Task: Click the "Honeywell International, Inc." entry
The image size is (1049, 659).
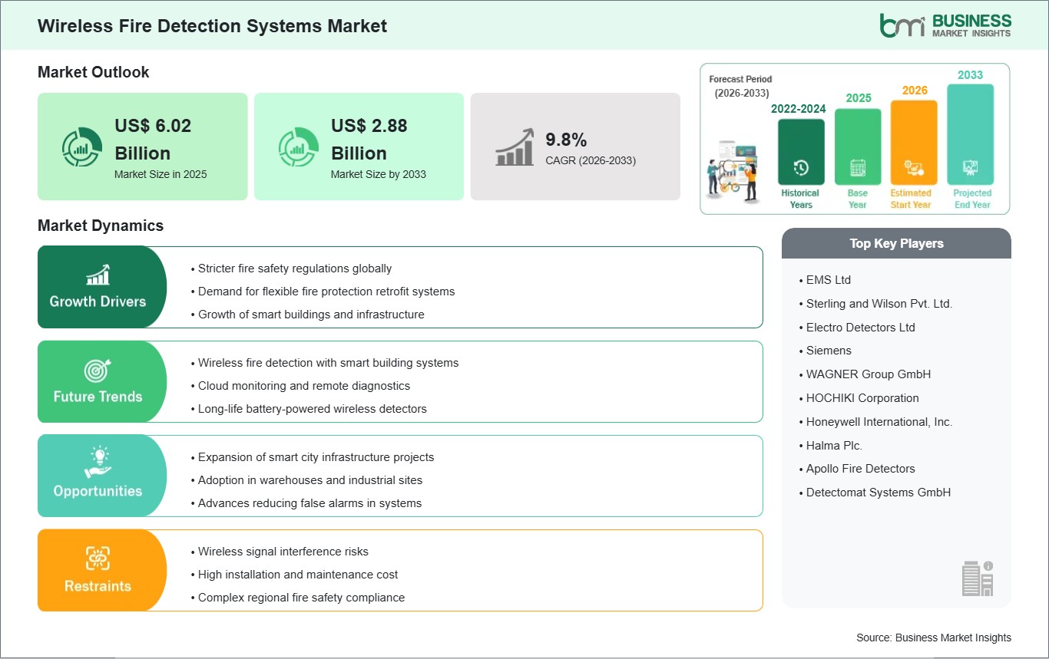Action: point(878,421)
